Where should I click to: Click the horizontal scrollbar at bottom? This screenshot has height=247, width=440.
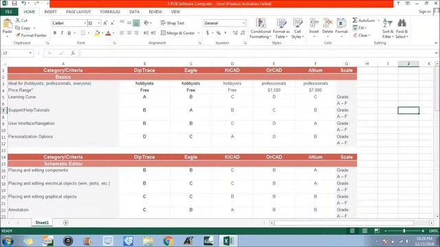pyautogui.click(x=344, y=223)
